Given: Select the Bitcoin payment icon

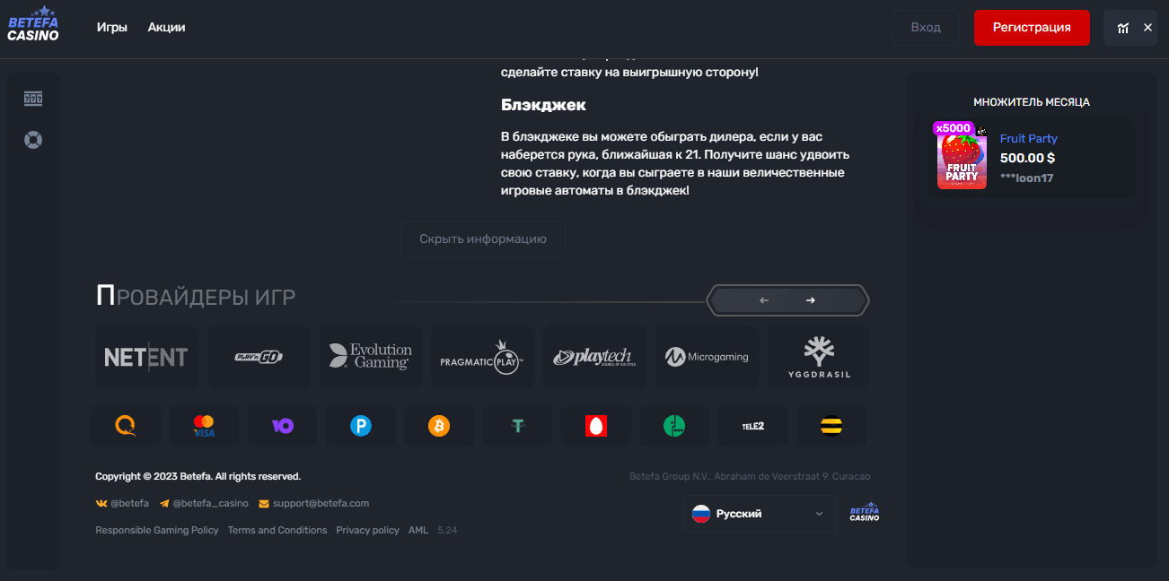Looking at the screenshot, I should coord(439,427).
